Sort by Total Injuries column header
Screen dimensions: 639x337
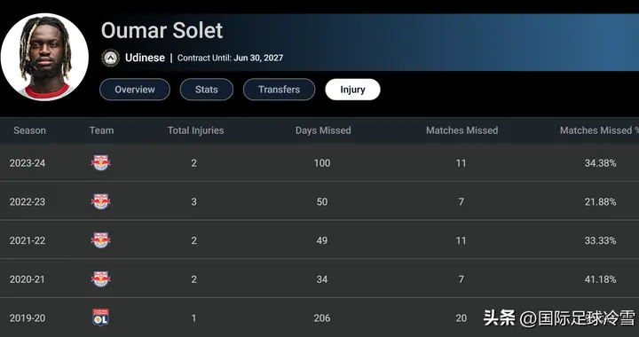pos(195,130)
